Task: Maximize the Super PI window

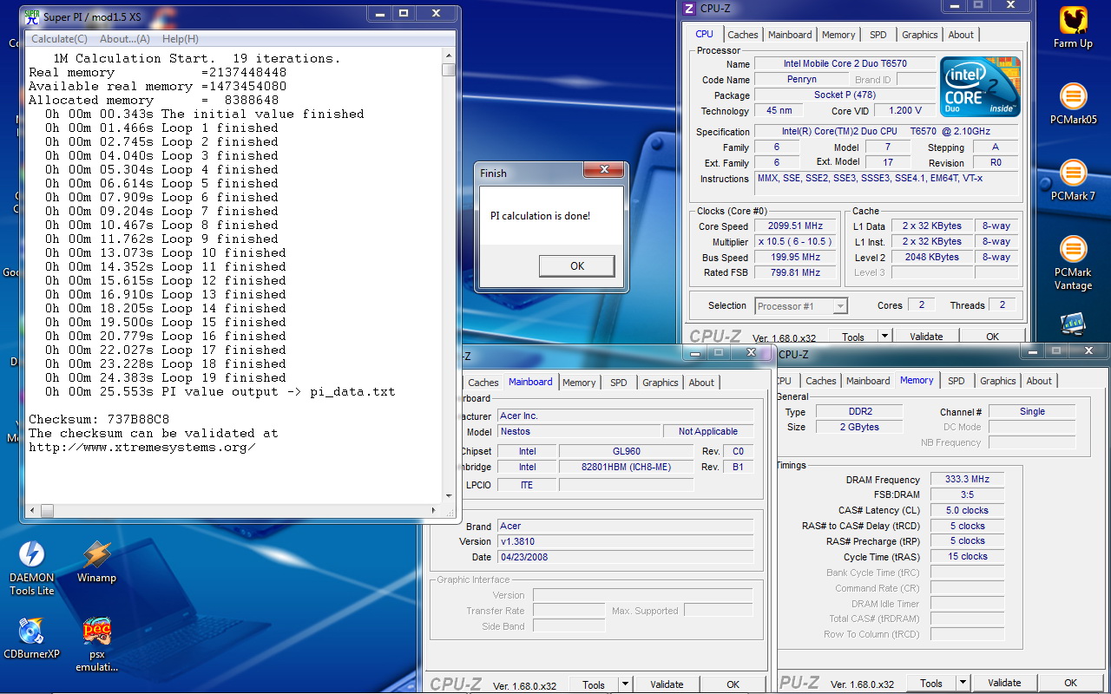Action: 404,13
